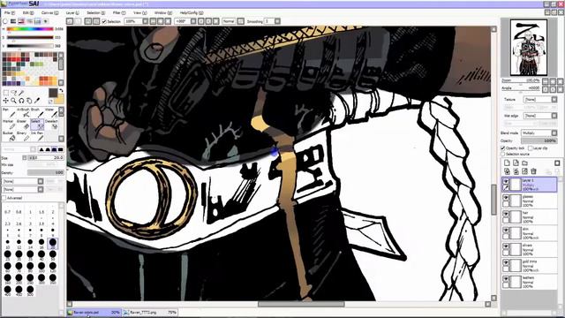Open the zoom 100% dropdown in toolbar
The width and height of the screenshot is (565, 318).
(x=145, y=21)
